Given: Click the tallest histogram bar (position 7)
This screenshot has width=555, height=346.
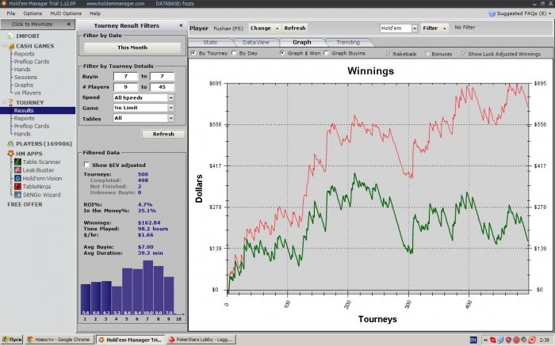Looking at the screenshot, I should (148, 287).
